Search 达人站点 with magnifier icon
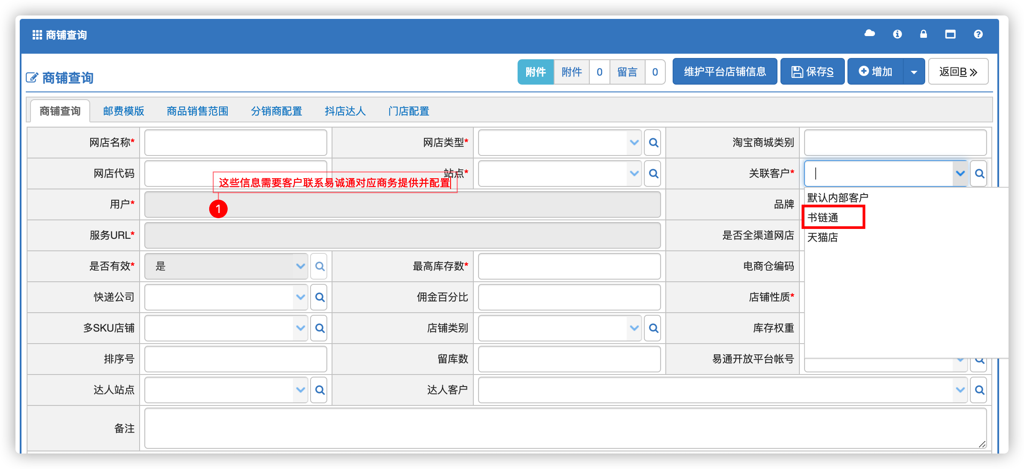The height and width of the screenshot is (469, 1024). pos(320,390)
